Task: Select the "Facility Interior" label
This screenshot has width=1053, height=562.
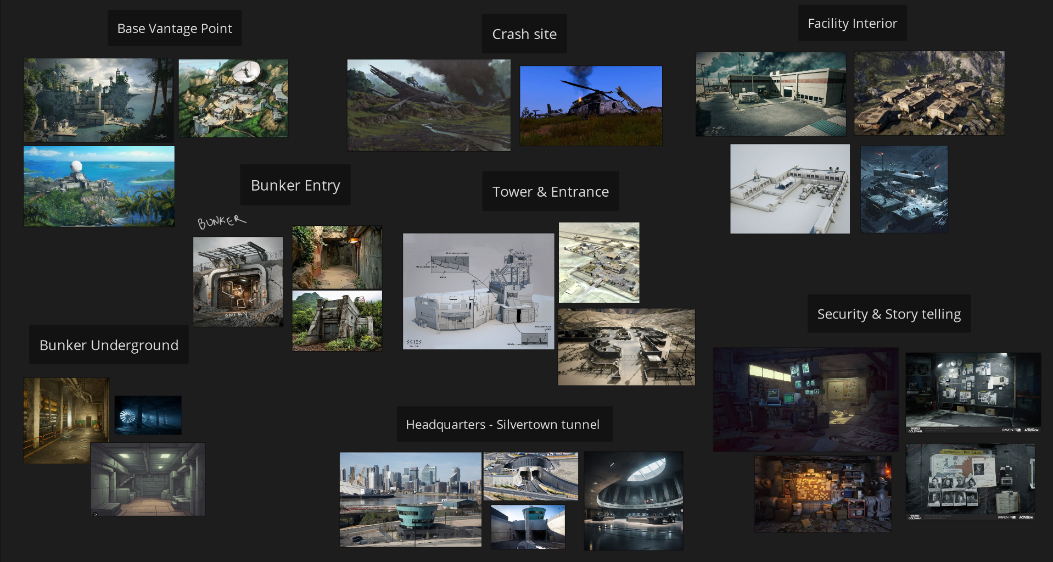Action: coord(852,23)
